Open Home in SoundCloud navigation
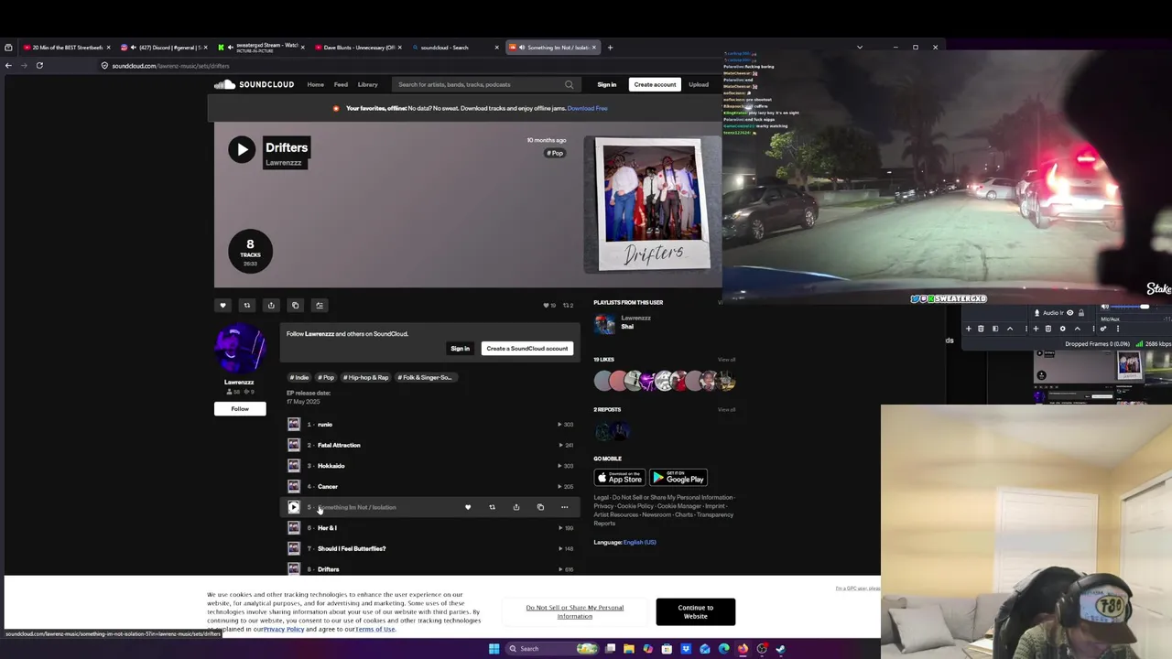 click(x=315, y=84)
